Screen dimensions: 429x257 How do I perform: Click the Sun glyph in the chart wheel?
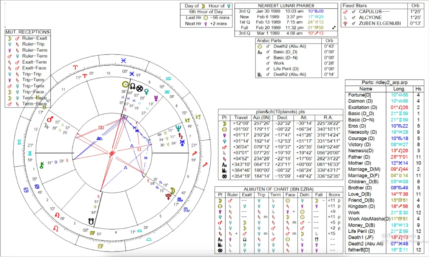point(124,84)
